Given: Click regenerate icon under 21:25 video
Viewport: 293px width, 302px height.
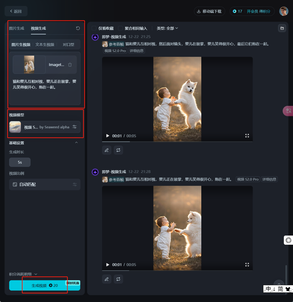Looking at the screenshot, I should [x=118, y=150].
